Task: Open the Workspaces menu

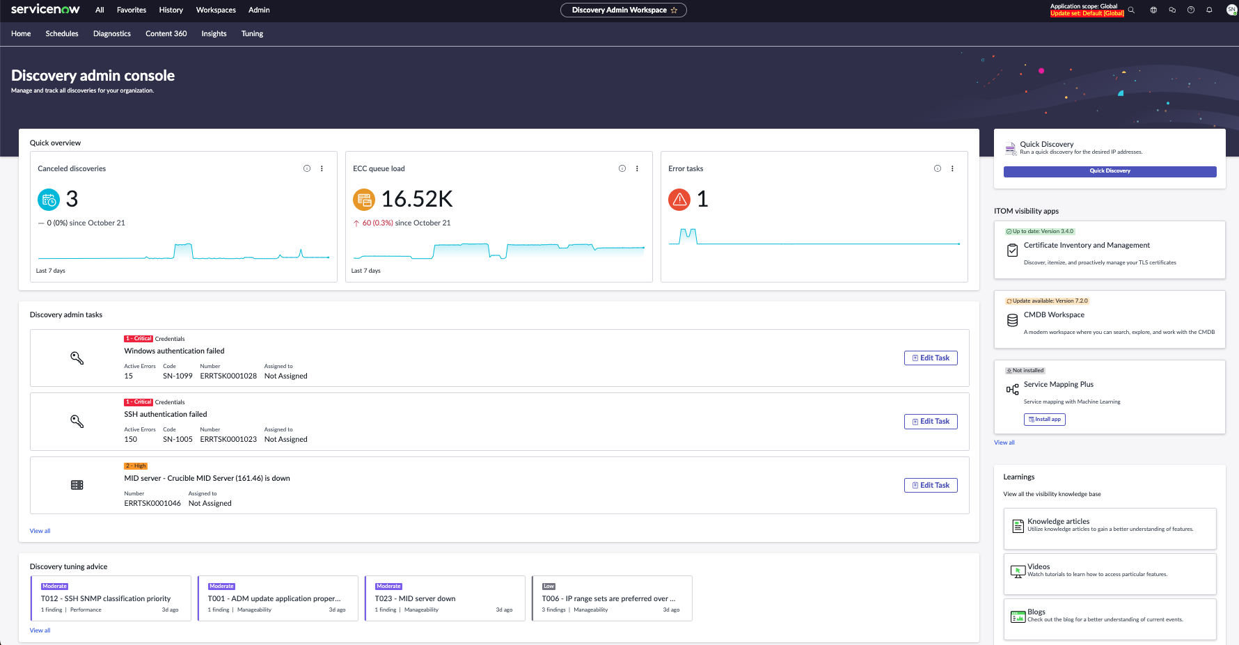Action: tap(216, 10)
